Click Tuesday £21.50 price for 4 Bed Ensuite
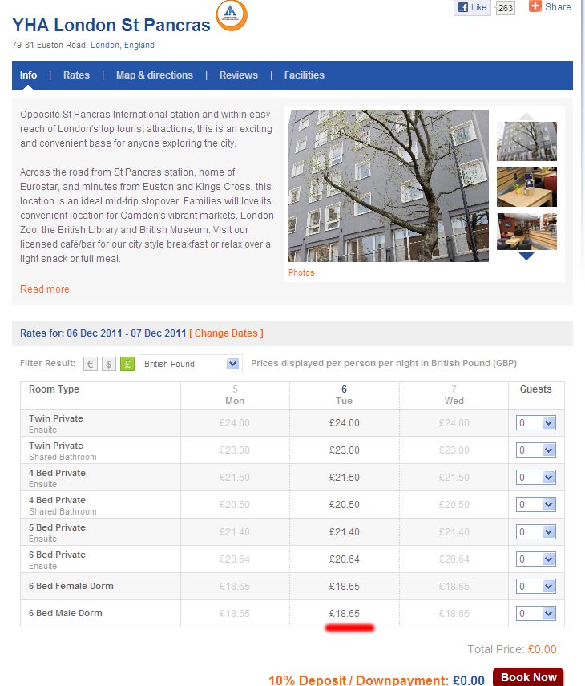Image resolution: width=585 pixels, height=686 pixels. pyautogui.click(x=345, y=478)
